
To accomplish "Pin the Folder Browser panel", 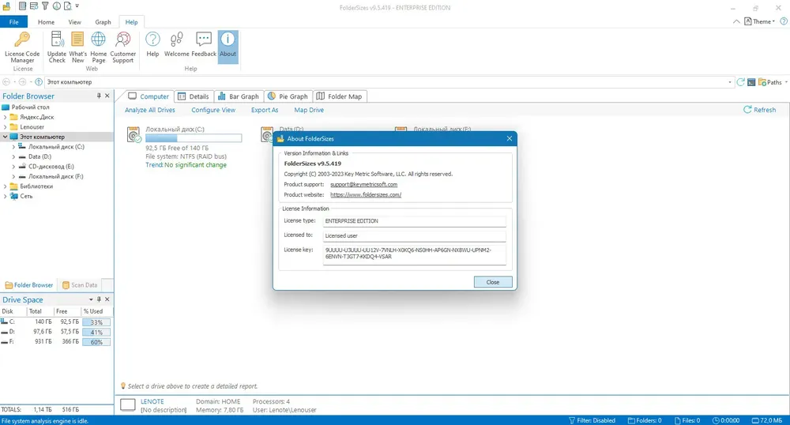I will point(99,96).
